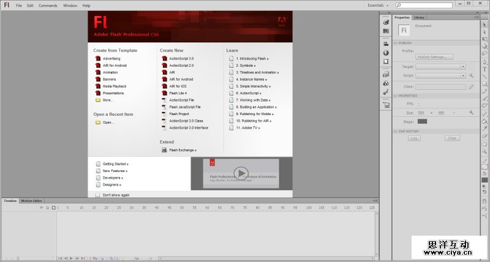
Task: Select the Selection arrow tool
Action: 484,24
